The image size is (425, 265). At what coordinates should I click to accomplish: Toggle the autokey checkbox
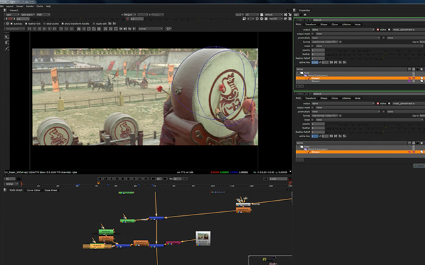point(11,24)
